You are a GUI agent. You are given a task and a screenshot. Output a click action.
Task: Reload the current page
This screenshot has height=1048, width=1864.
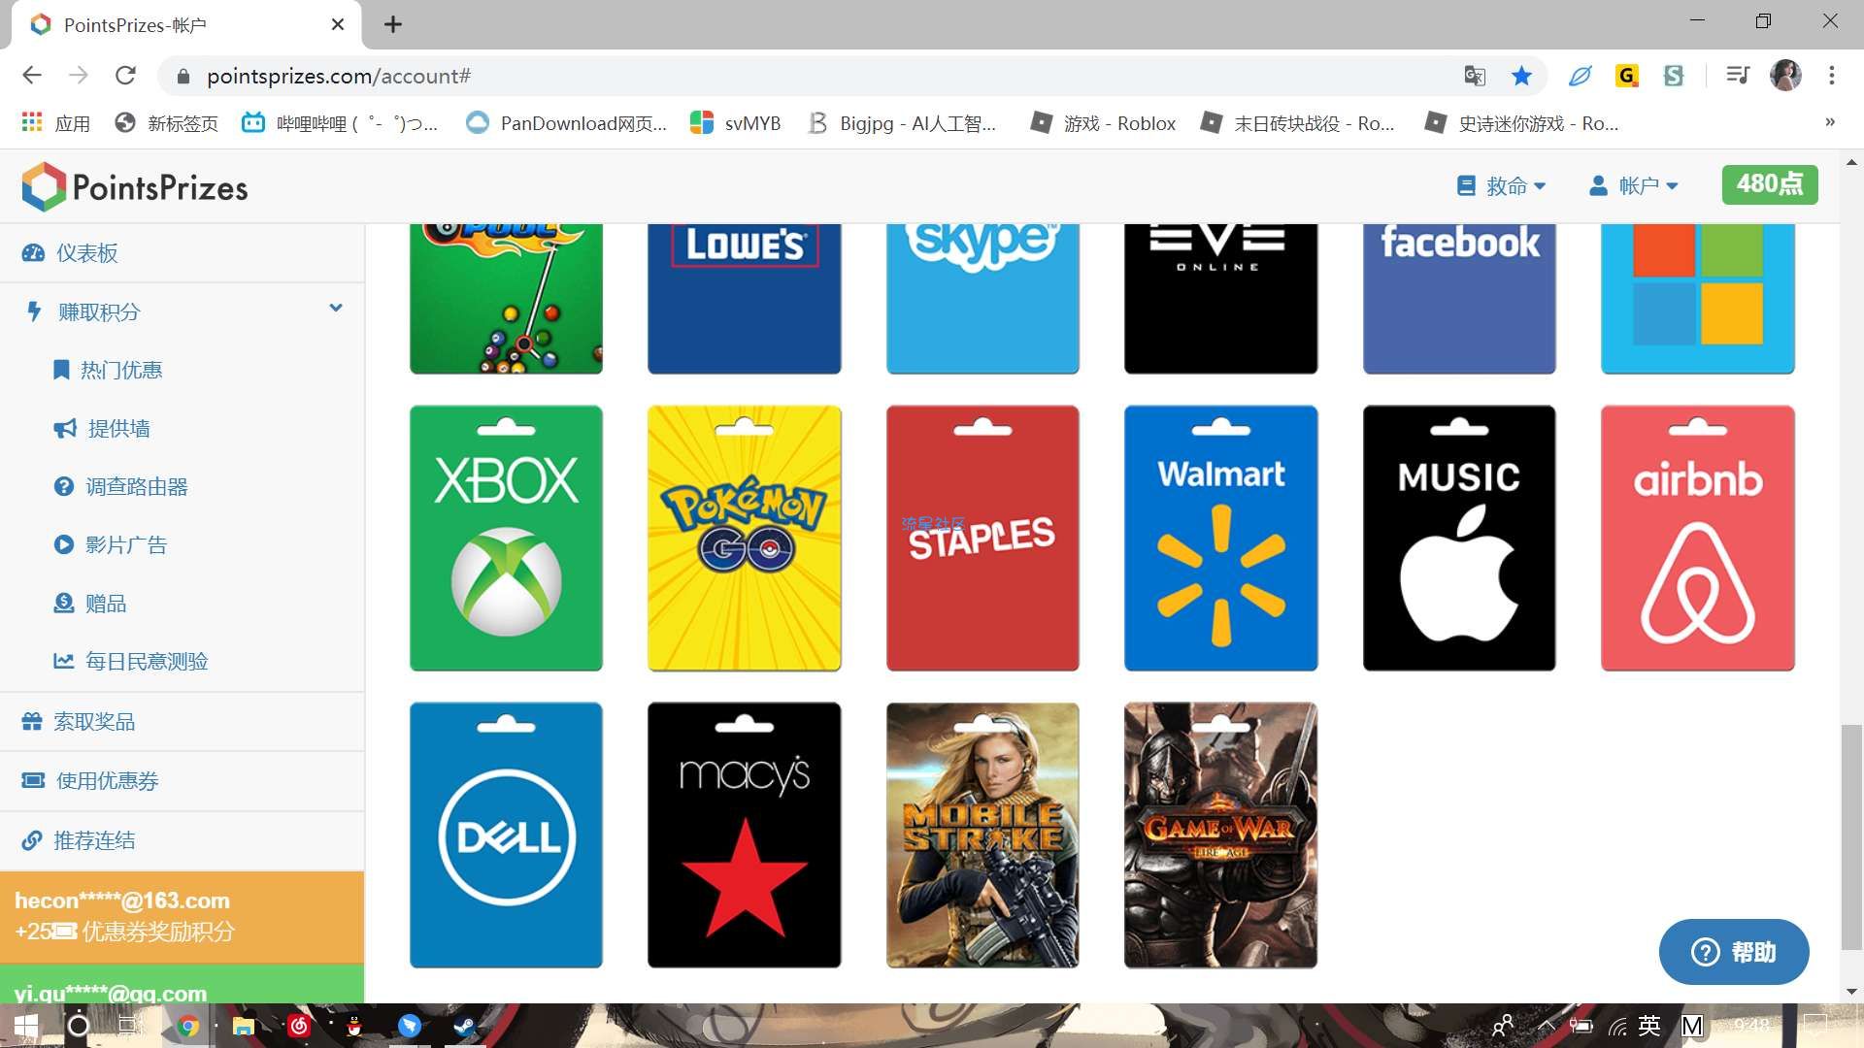[125, 76]
